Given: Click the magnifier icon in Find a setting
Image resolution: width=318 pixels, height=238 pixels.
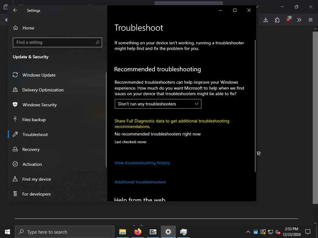Looking at the screenshot, I should 98,42.
